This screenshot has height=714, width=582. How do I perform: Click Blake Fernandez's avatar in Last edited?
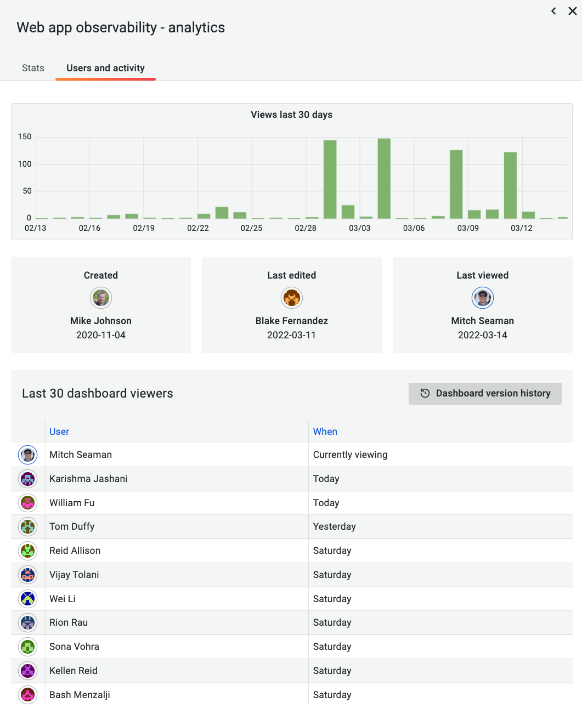[x=292, y=298]
